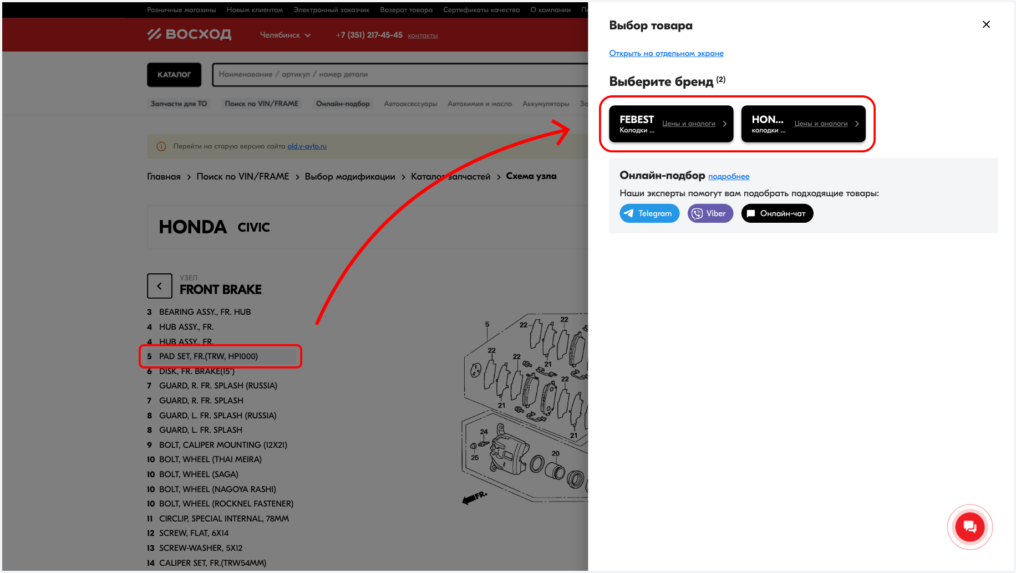Click callout number 20 on diagram

tap(556, 453)
